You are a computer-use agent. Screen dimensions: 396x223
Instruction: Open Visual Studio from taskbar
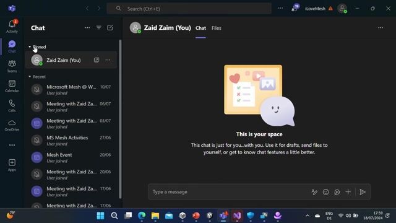(x=237, y=216)
